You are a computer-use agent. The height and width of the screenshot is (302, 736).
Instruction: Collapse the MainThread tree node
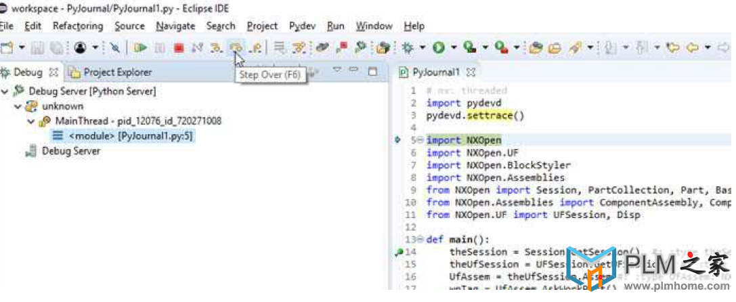tap(30, 121)
